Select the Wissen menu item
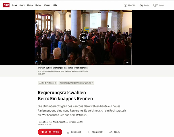The image size is (174, 137). (47, 5)
